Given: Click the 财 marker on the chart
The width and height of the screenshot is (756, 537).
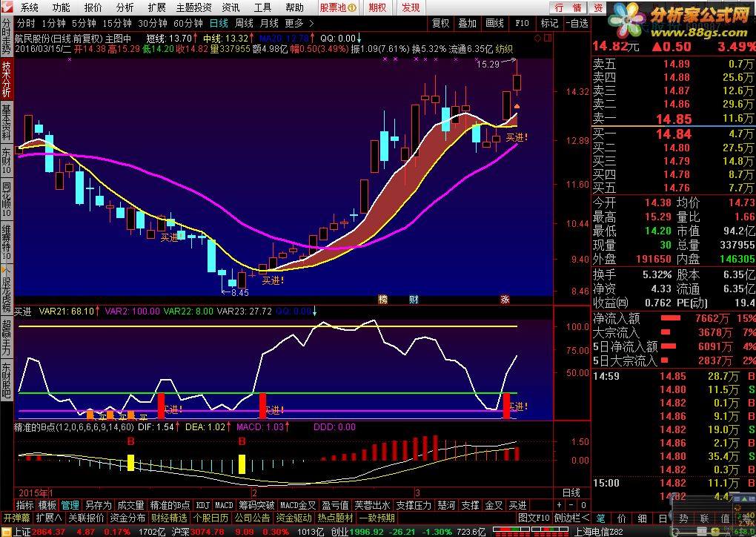Looking at the screenshot, I should [414, 300].
